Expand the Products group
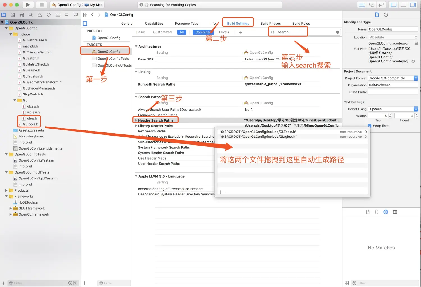This screenshot has height=287, width=421. pyautogui.click(x=6, y=190)
